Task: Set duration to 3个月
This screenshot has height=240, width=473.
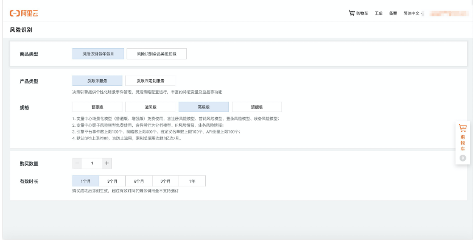Action: (112, 181)
